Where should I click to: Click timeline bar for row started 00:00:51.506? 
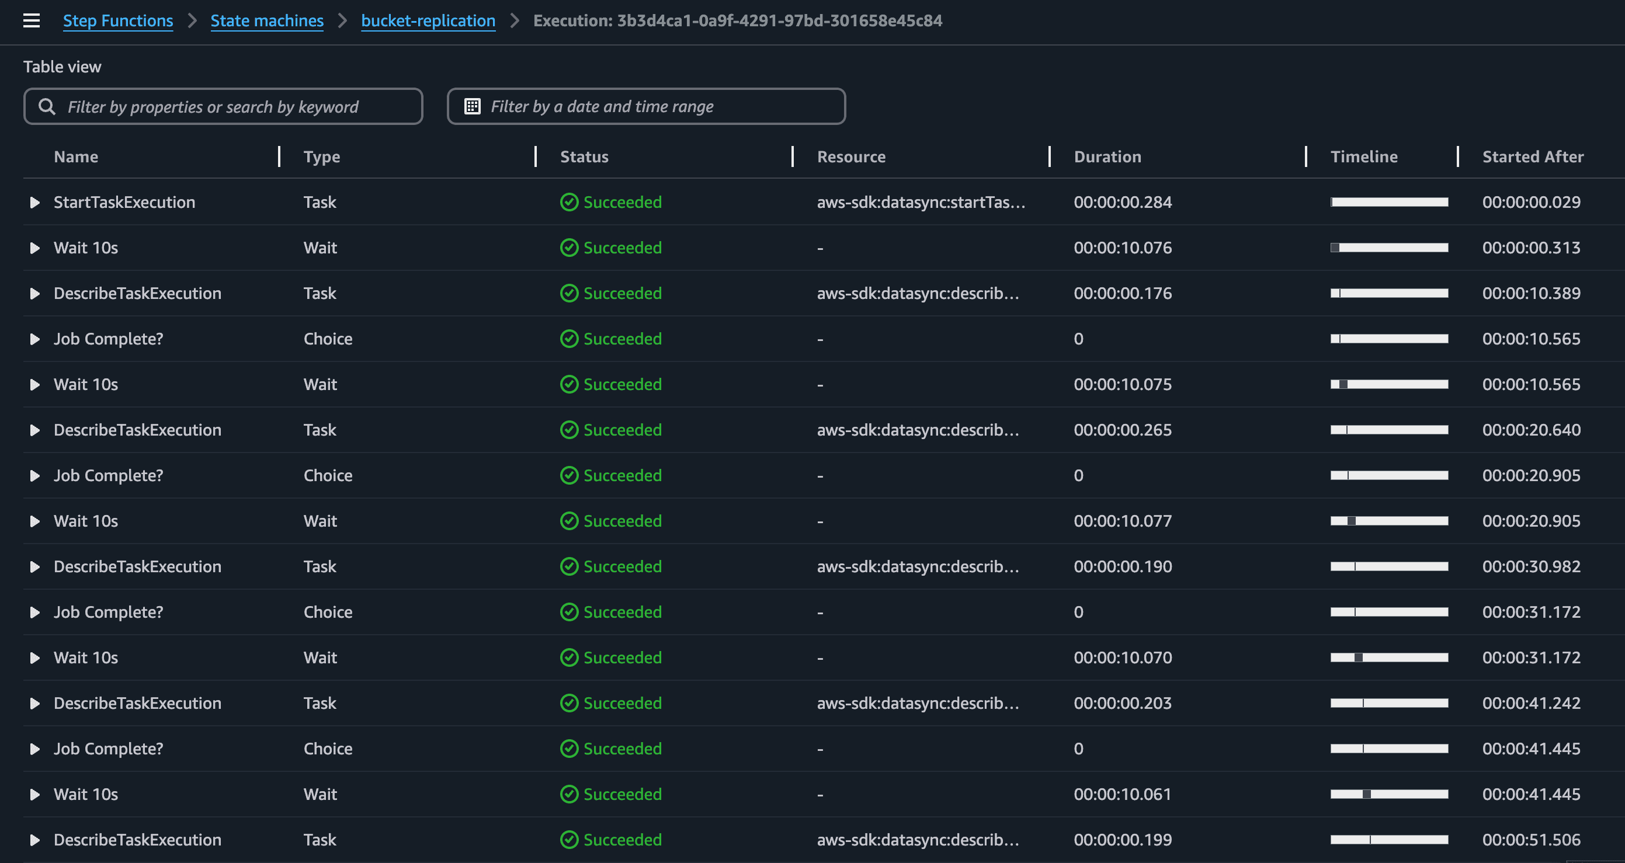pos(1389,840)
